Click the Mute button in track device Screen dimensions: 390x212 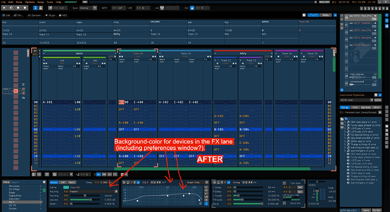coord(72,183)
